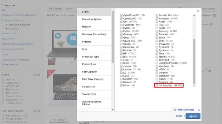The image size is (222, 124).
Task: Click the Cancel link
Action: [x=180, y=116]
